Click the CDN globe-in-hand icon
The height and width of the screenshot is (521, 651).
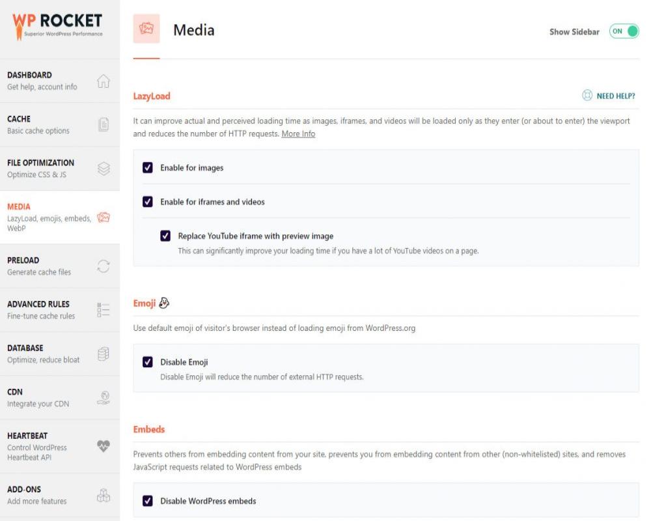click(103, 398)
